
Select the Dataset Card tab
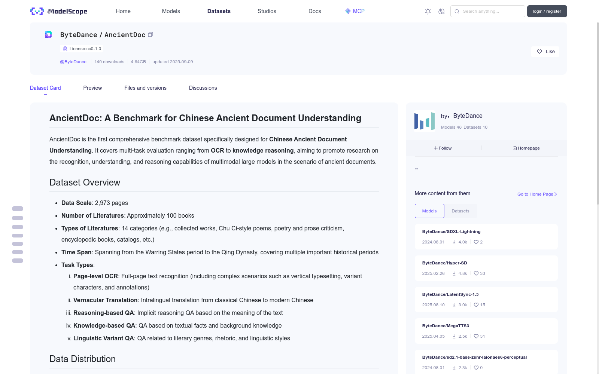[45, 88]
